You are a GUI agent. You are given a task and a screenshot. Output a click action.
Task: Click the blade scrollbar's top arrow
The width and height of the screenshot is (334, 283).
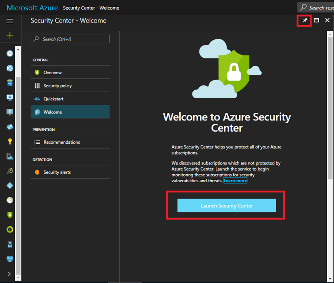(330, 34)
